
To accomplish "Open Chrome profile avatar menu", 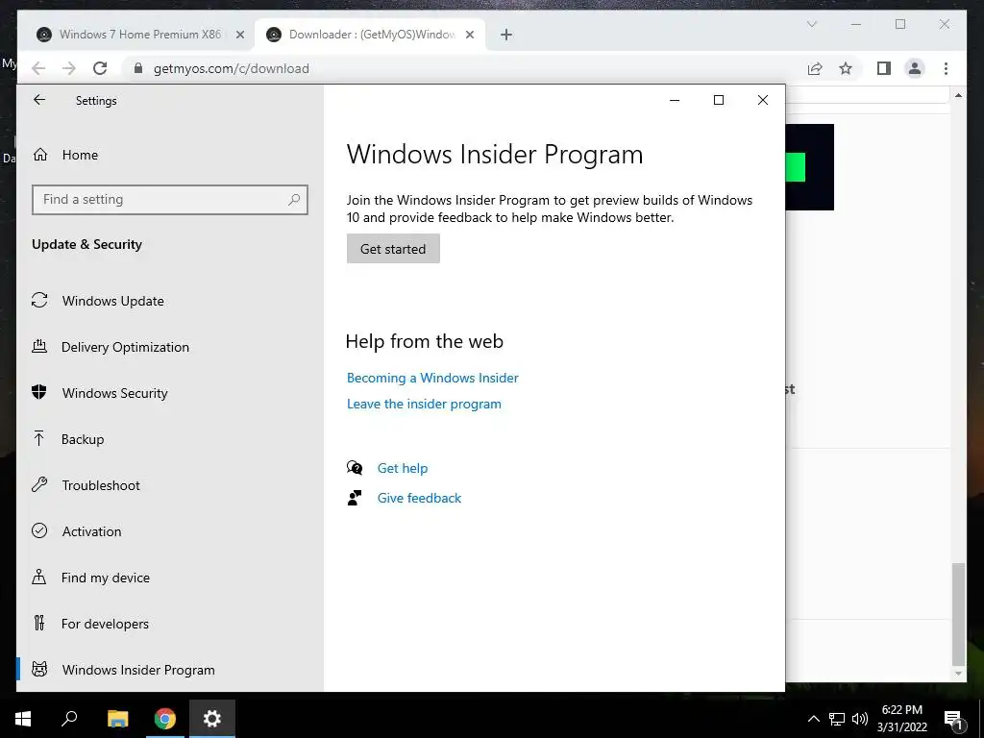I will 915,68.
